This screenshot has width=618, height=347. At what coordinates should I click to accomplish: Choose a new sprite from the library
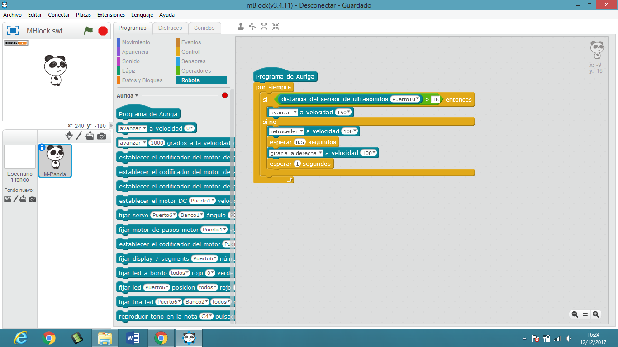[x=69, y=136]
